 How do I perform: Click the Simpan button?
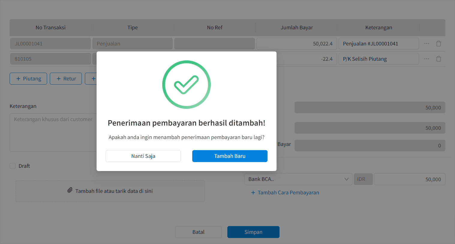click(x=253, y=232)
